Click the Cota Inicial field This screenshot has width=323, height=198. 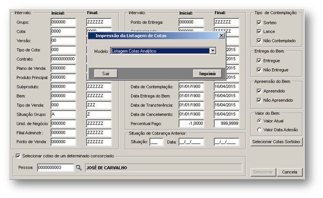[x=63, y=31]
